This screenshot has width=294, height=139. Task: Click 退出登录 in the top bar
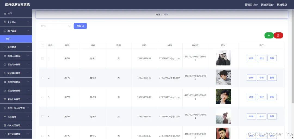[282, 5]
